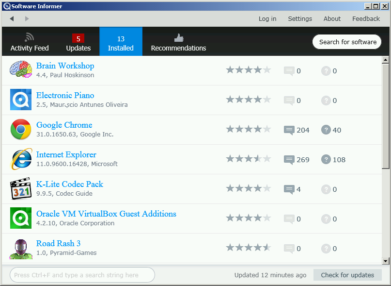Open the Electronic Piano title link
Screen dimensions: 391x286
pos(65,95)
